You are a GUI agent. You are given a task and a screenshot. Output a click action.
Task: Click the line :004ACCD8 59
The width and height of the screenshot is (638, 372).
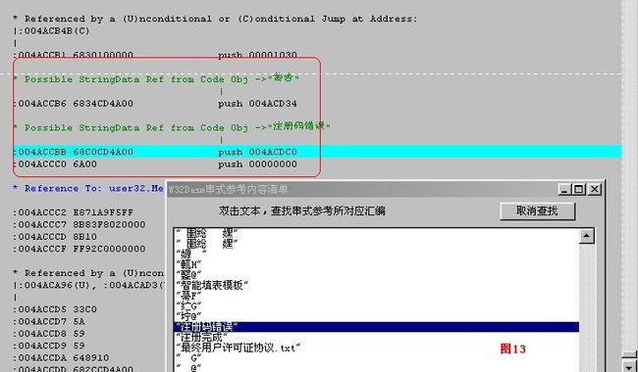pos(49,334)
